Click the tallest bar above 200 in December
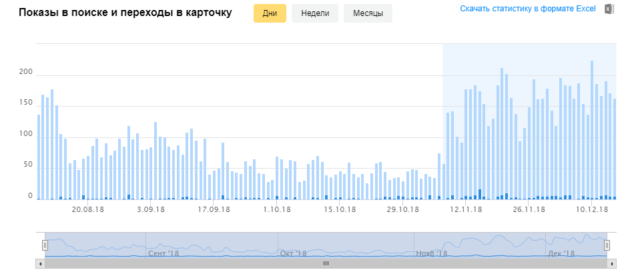The height and width of the screenshot is (278, 630). (x=592, y=130)
